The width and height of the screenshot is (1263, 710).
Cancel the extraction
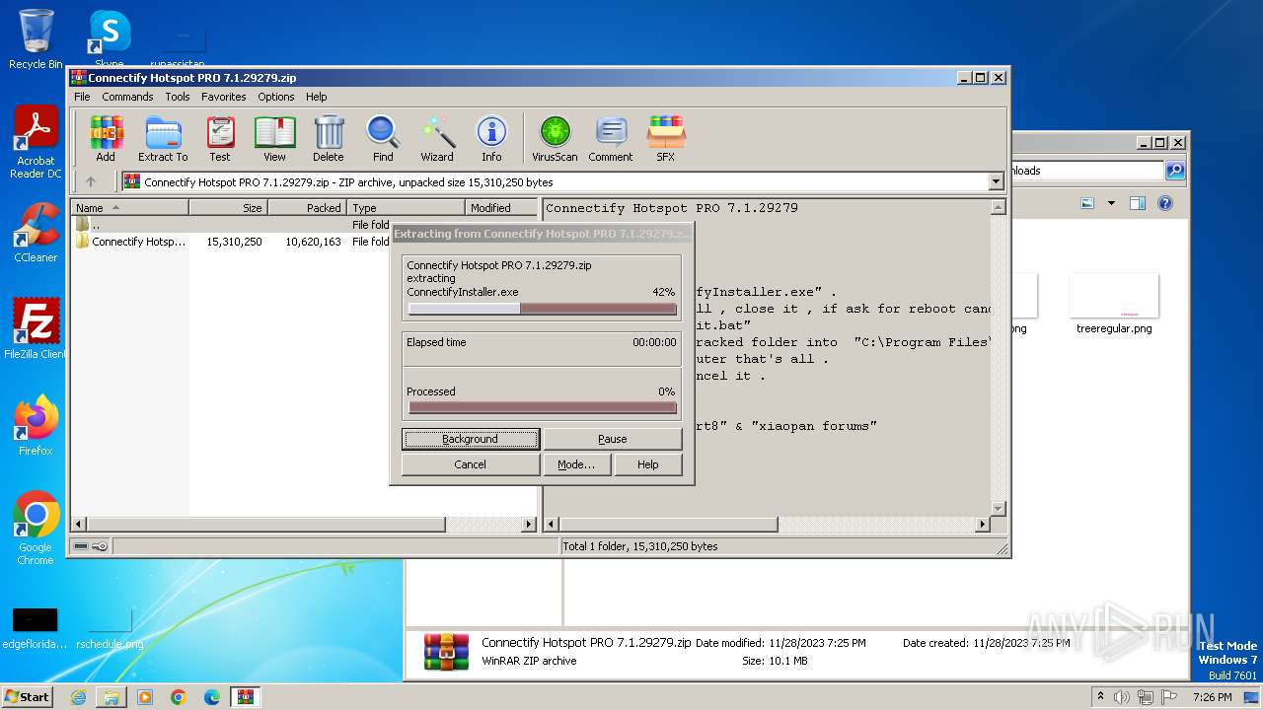[x=470, y=464]
